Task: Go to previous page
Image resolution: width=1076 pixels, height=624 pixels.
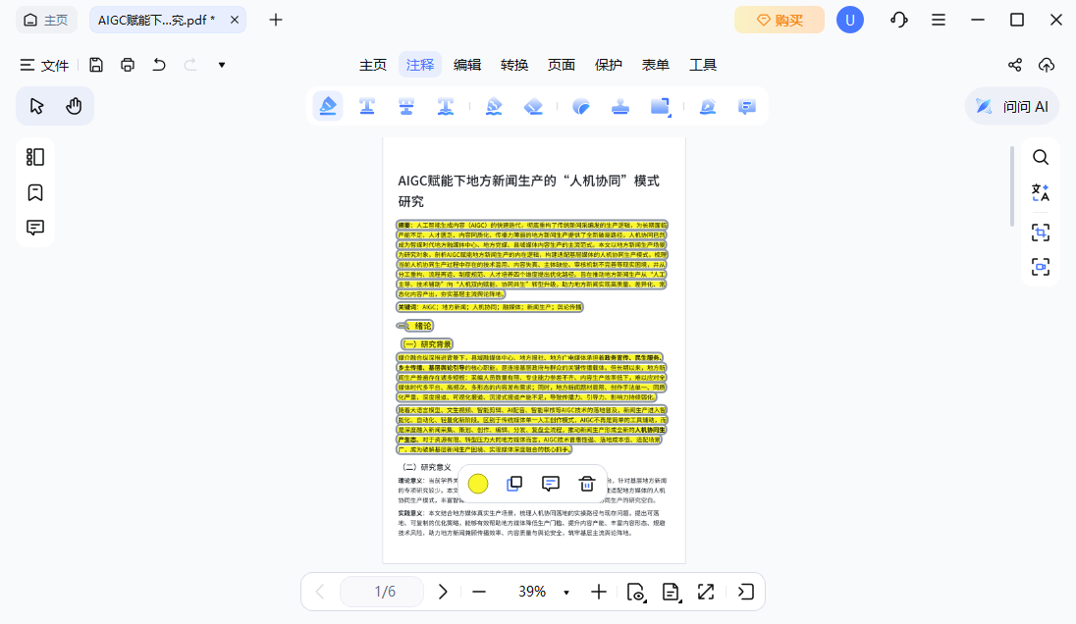Action: (x=320, y=591)
